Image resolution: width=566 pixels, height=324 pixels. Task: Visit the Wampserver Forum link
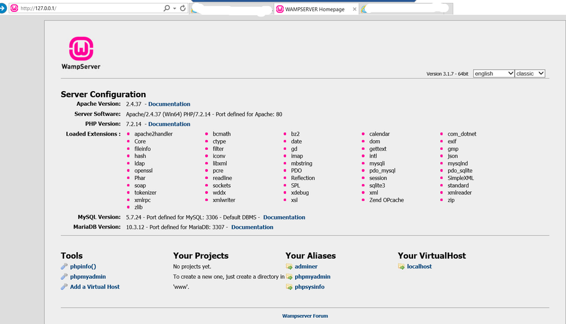305,316
